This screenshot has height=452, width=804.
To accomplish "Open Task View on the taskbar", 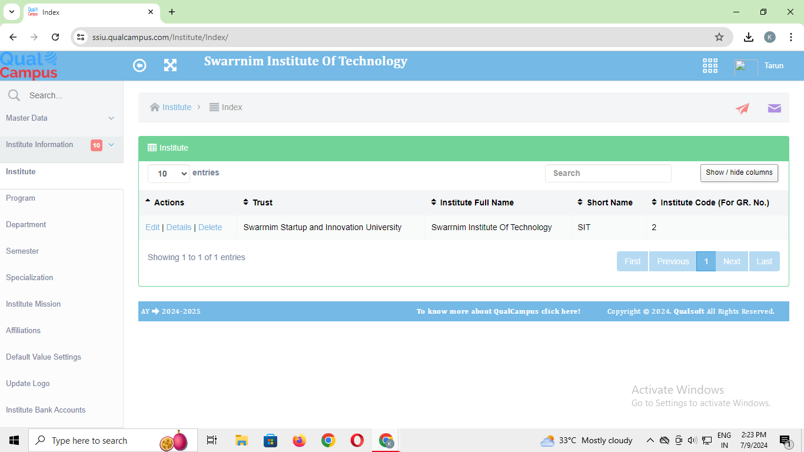I will [x=212, y=440].
